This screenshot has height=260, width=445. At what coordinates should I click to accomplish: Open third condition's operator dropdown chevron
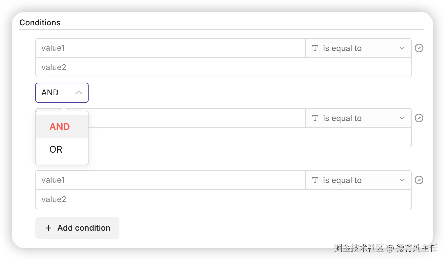tap(401, 180)
